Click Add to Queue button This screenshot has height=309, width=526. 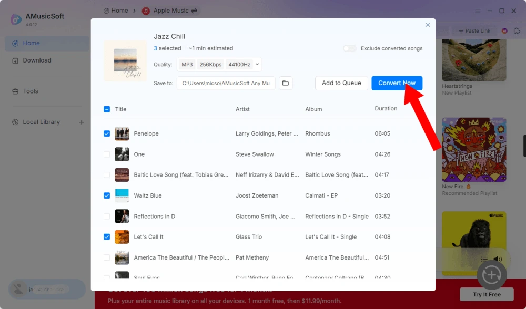coord(341,83)
